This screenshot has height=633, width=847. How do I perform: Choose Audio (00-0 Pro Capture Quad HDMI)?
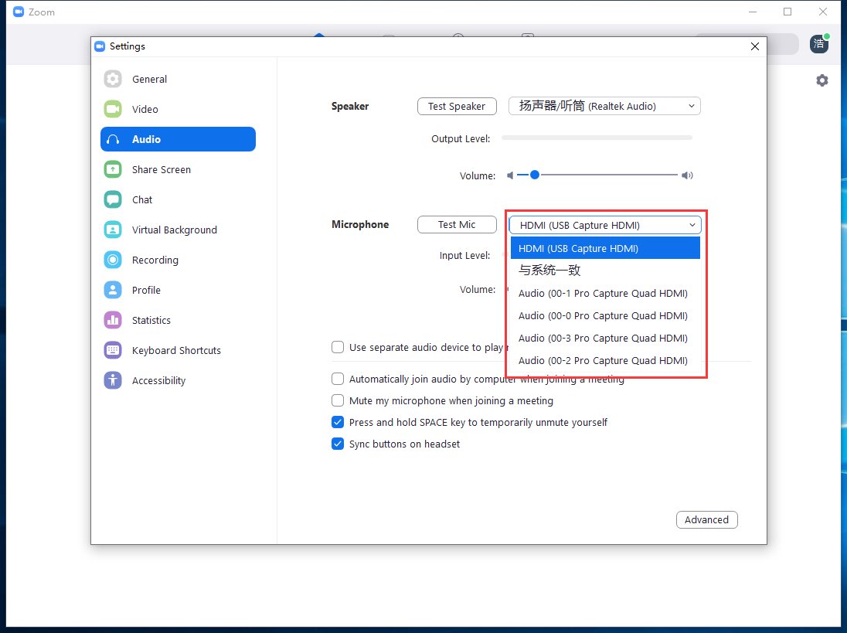[605, 316]
